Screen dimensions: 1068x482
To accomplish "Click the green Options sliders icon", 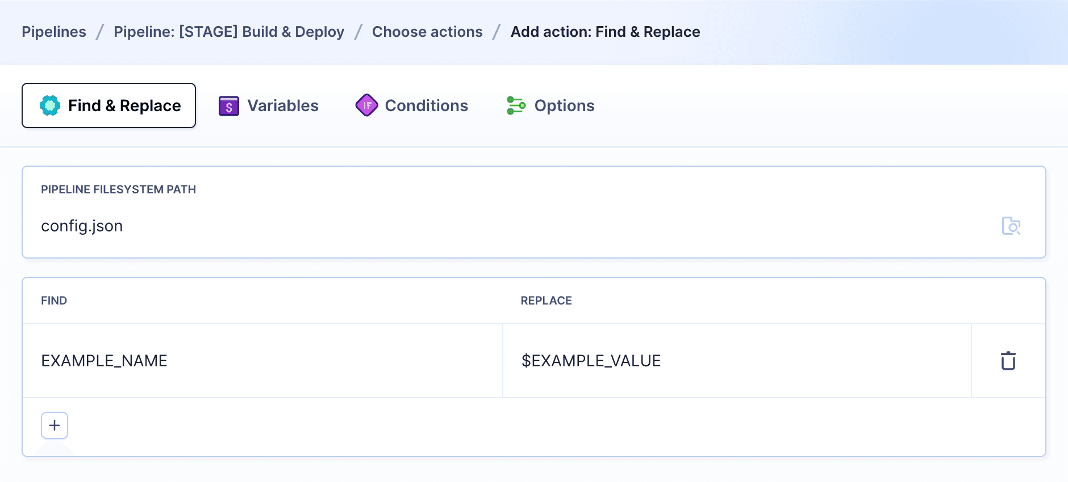I will [516, 105].
